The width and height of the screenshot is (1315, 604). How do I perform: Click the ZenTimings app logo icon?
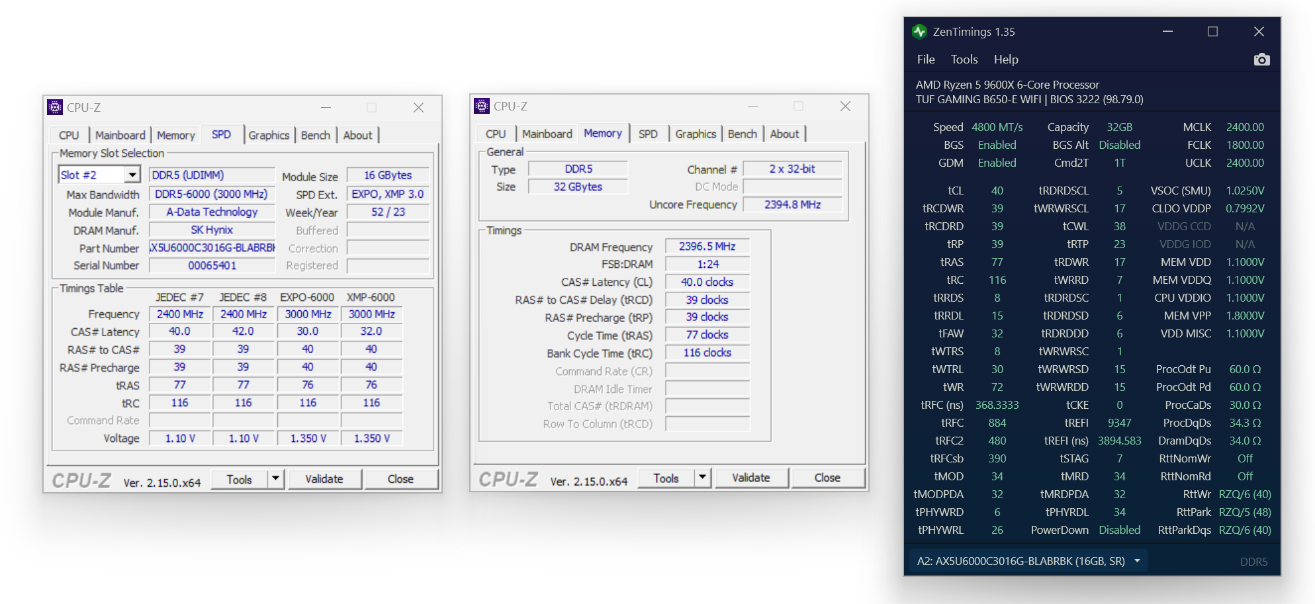click(919, 32)
